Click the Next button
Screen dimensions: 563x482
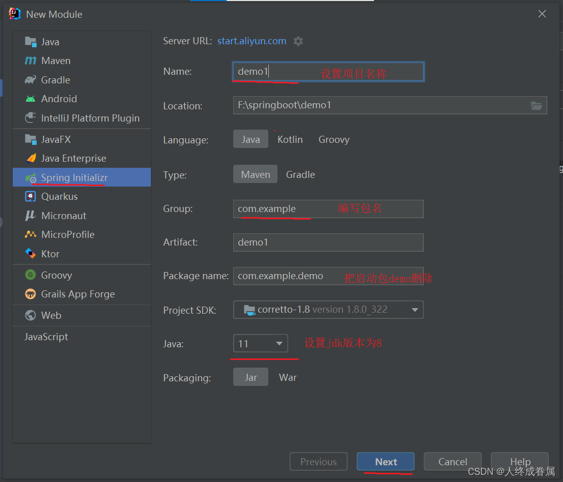point(386,462)
